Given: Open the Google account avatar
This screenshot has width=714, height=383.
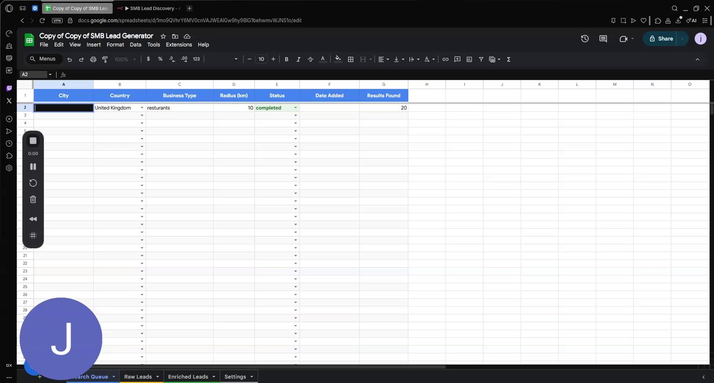Looking at the screenshot, I should (x=700, y=38).
